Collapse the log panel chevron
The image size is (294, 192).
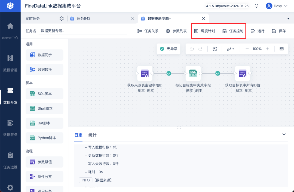[284, 134]
